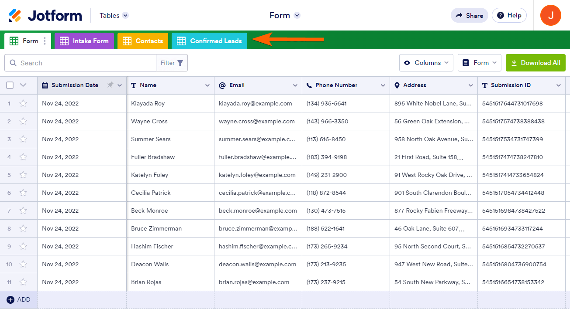The width and height of the screenshot is (570, 309).
Task: Toggle the select-all rows checkbox
Action: [10, 85]
